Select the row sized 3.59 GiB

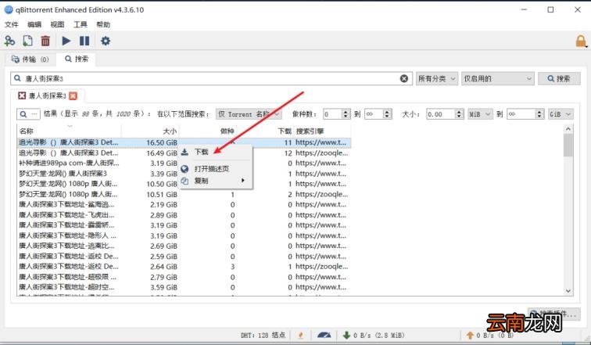coord(184,287)
